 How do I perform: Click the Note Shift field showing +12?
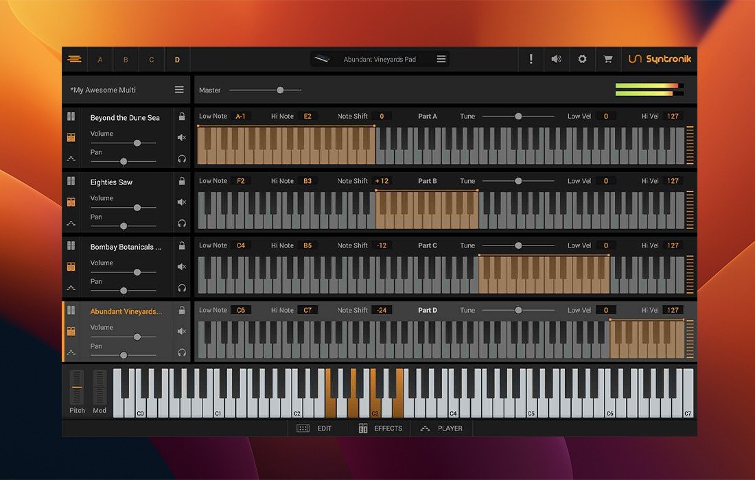[x=382, y=181]
